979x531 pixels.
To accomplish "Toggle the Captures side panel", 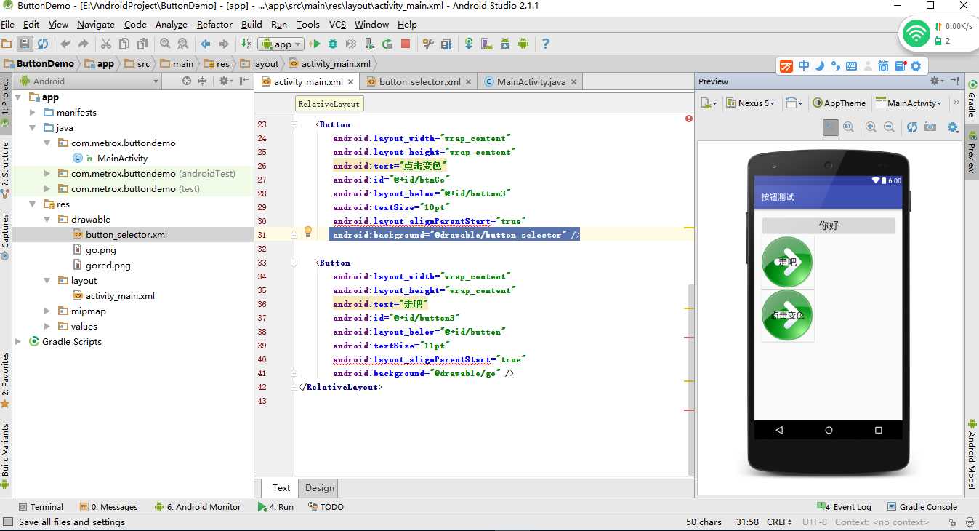I will [x=6, y=237].
